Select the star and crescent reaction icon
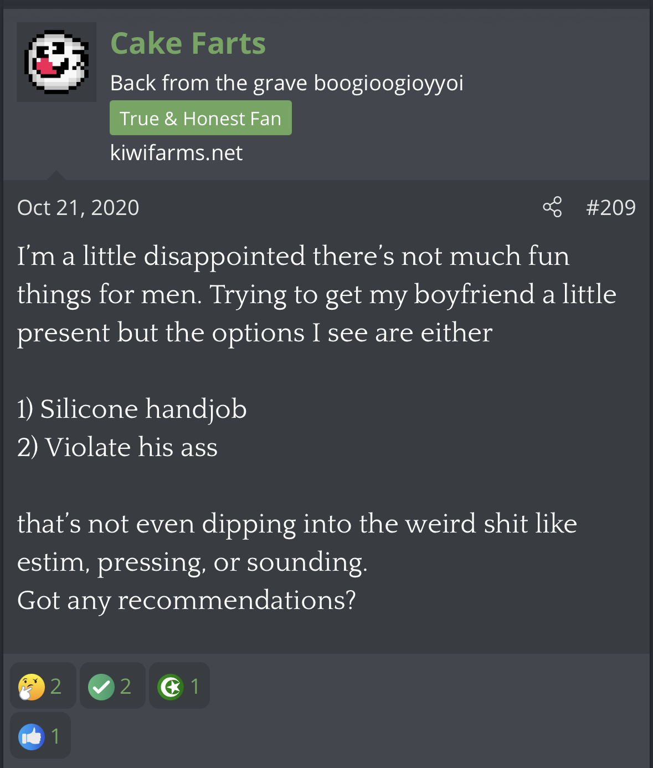 pos(171,687)
